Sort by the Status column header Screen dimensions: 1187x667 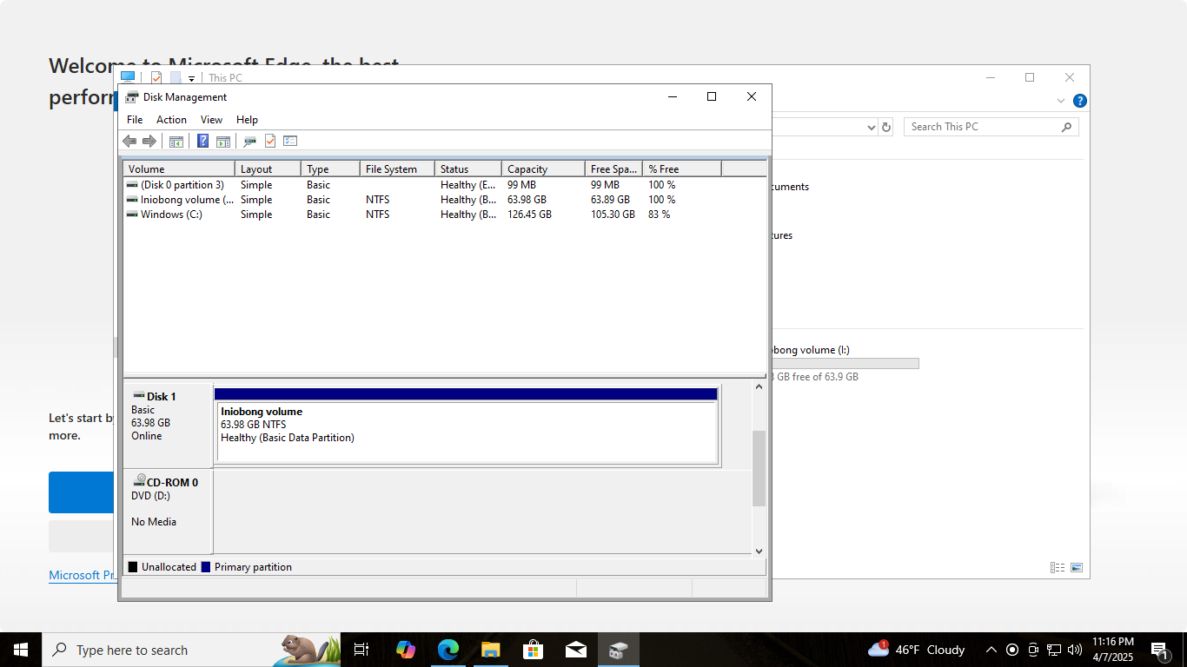pos(468,169)
